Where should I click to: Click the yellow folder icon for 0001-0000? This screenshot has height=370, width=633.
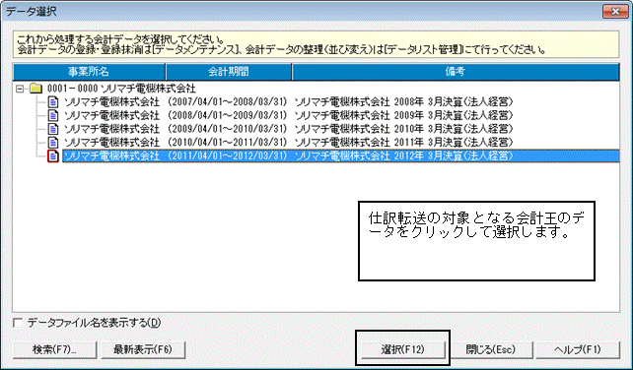36,89
